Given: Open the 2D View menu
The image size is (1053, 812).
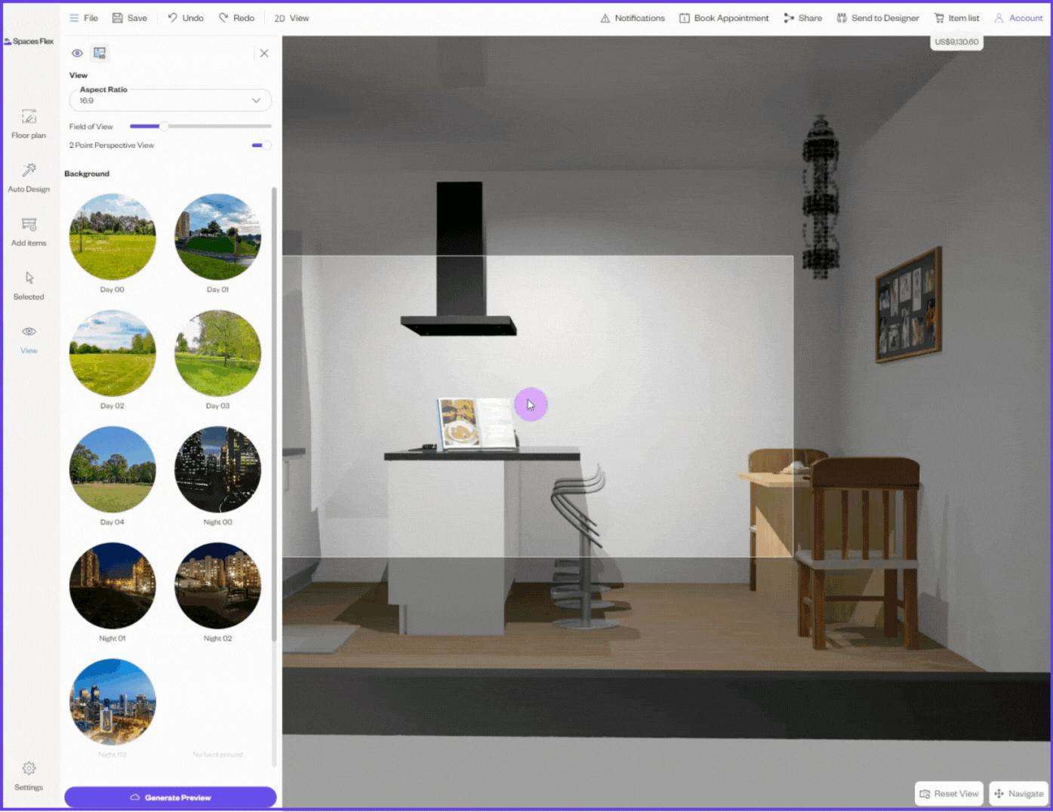Looking at the screenshot, I should click(x=291, y=18).
